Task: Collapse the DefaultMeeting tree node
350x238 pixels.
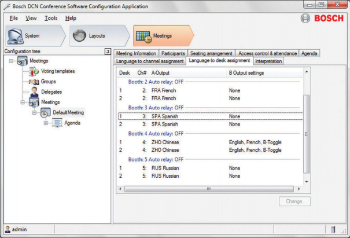Action: pos(34,112)
